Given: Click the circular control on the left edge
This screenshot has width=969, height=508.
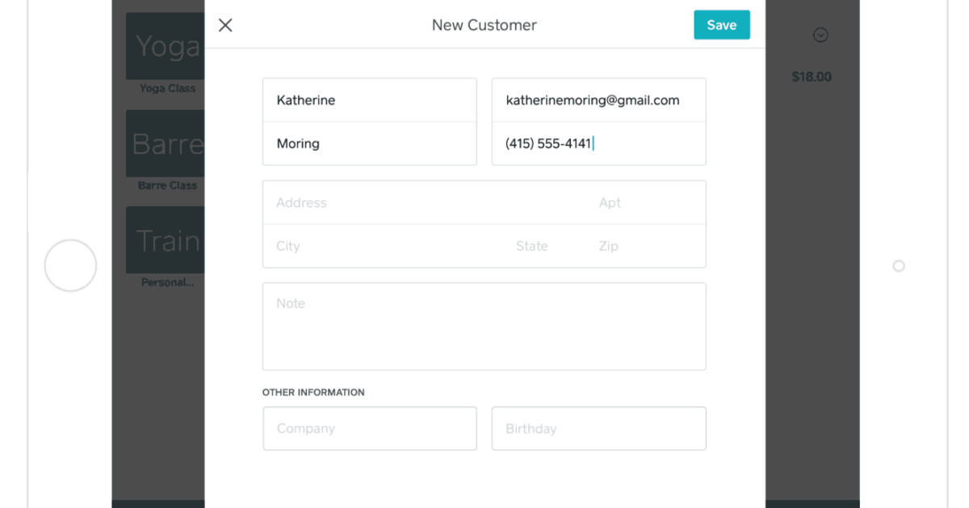Looking at the screenshot, I should [70, 265].
